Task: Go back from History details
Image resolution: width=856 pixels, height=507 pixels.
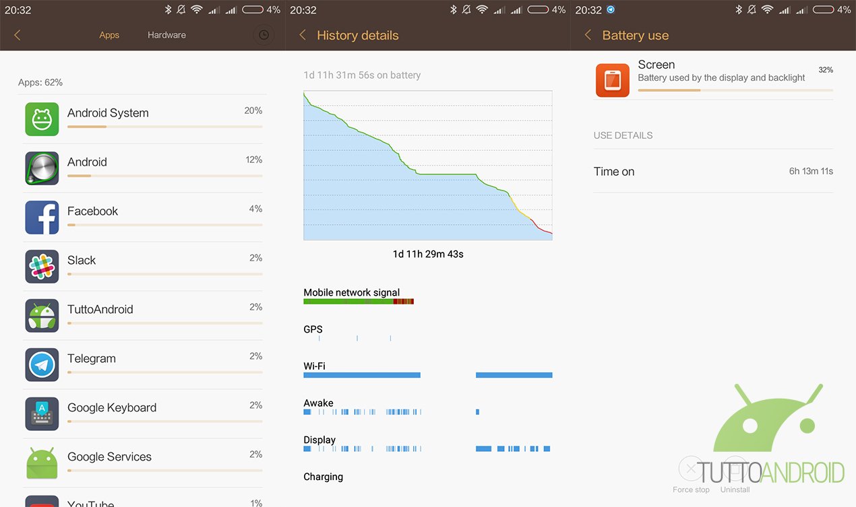Action: 303,35
